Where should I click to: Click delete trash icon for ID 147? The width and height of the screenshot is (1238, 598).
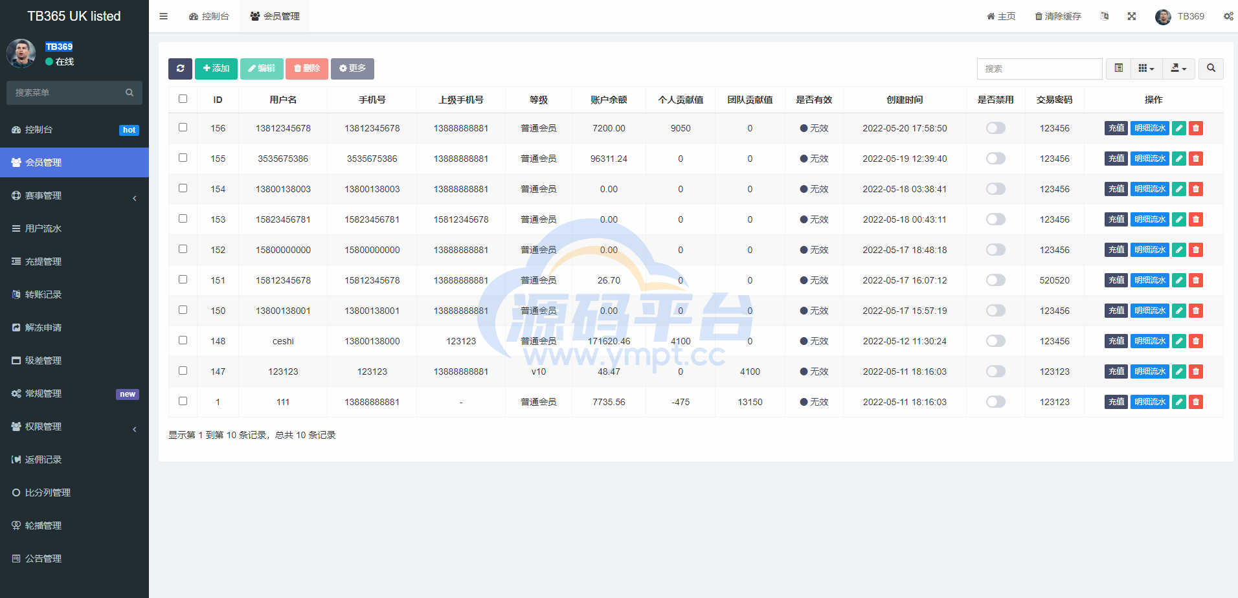1196,371
